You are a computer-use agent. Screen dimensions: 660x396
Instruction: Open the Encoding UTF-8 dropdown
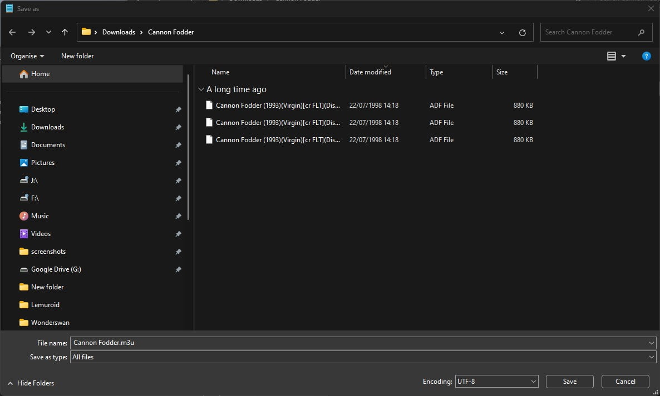click(x=496, y=382)
